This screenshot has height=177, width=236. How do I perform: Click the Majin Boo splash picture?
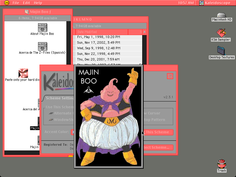click(x=109, y=117)
